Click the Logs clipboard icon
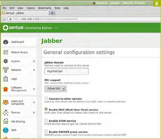This screenshot has height=139, width=161. click(x=6, y=79)
